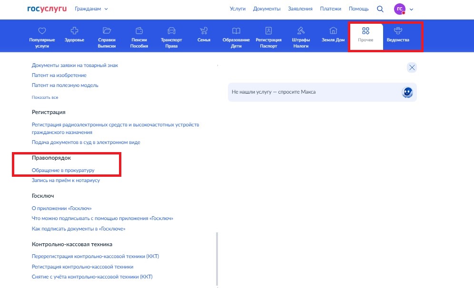474x288 pixels.
Task: Click the ask Max search field
Action: coord(322,92)
